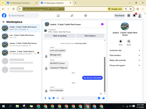Open View buyer profile link
The width and height of the screenshot is (146, 109).
tap(81, 43)
